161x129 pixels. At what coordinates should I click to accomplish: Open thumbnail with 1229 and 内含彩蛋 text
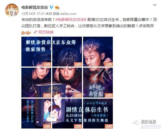point(98,114)
